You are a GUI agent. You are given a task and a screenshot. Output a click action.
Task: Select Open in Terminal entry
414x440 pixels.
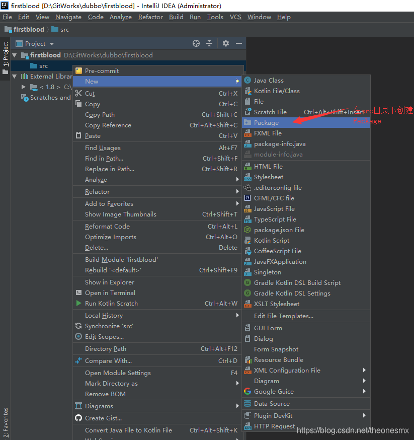157,292
